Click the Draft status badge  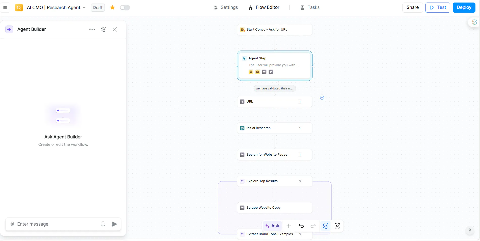pos(98,8)
